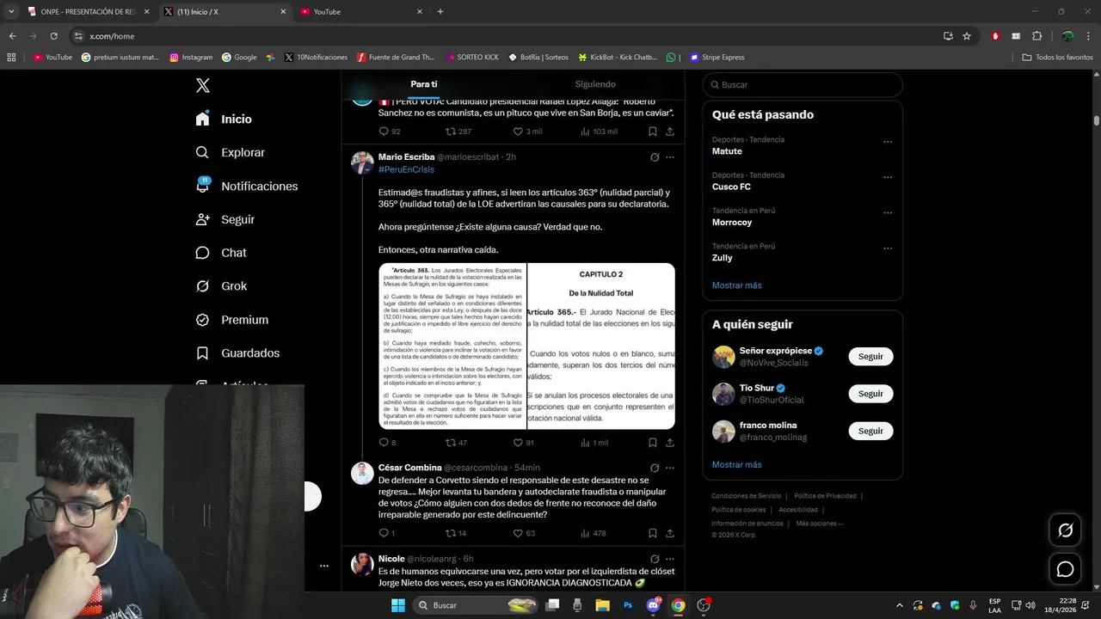Follow franco molina
1101x619 pixels.
(x=870, y=431)
